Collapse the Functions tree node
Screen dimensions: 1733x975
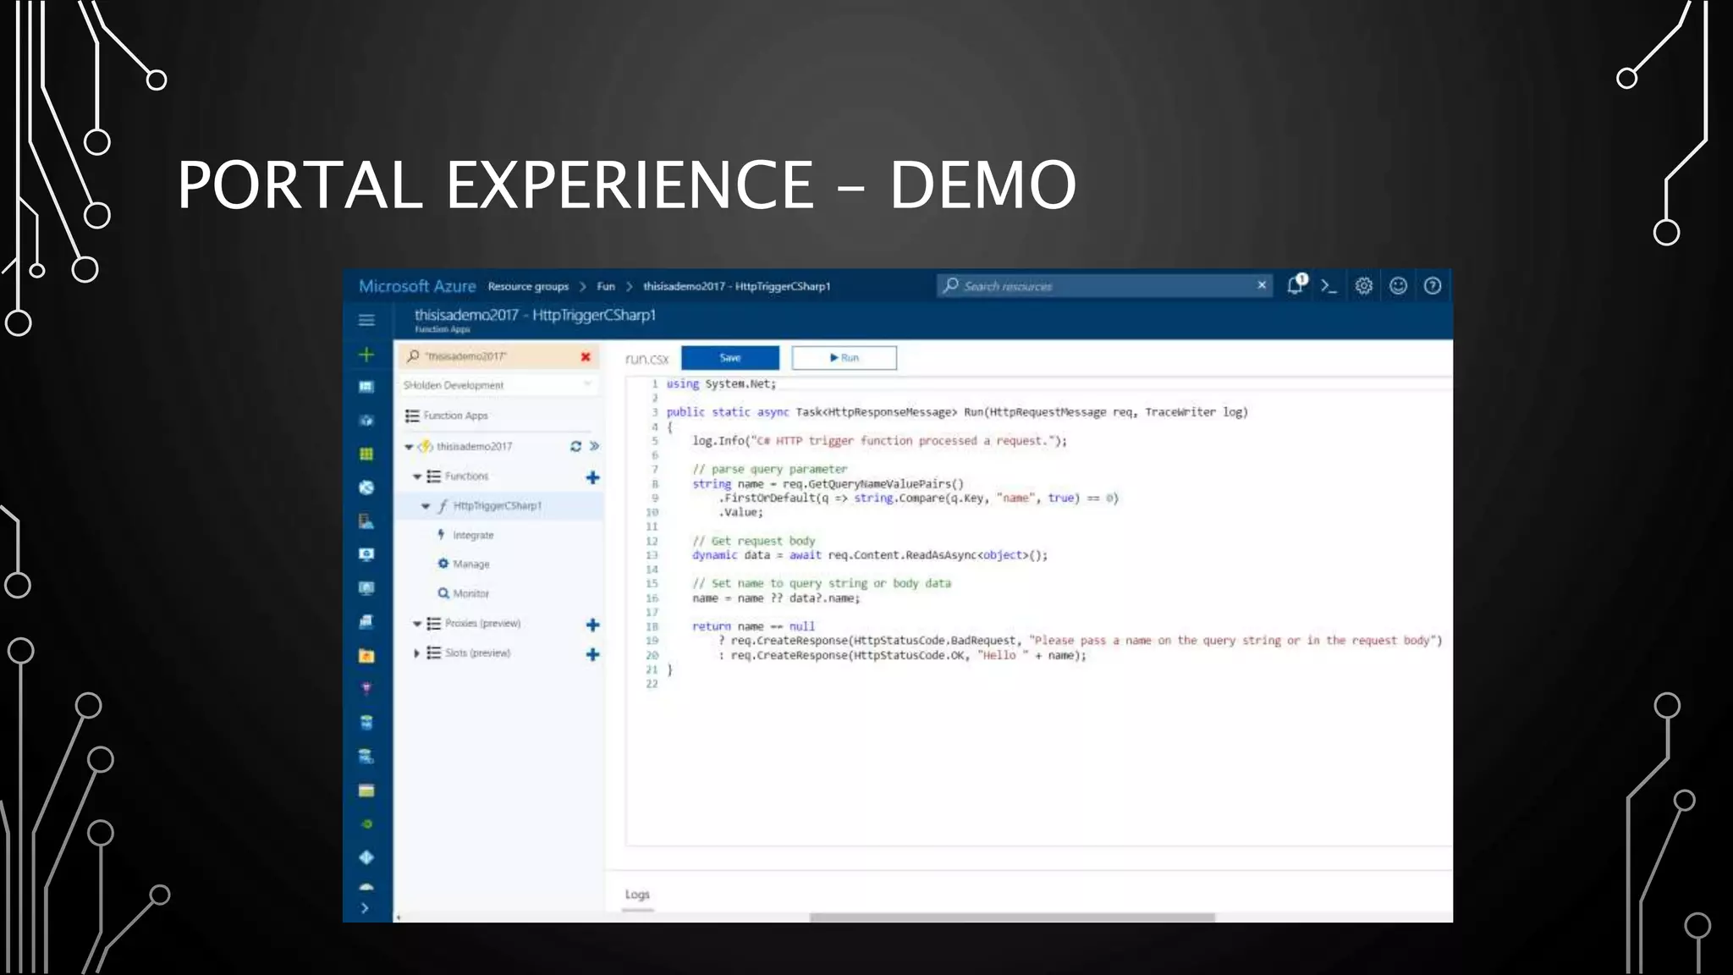point(417,476)
